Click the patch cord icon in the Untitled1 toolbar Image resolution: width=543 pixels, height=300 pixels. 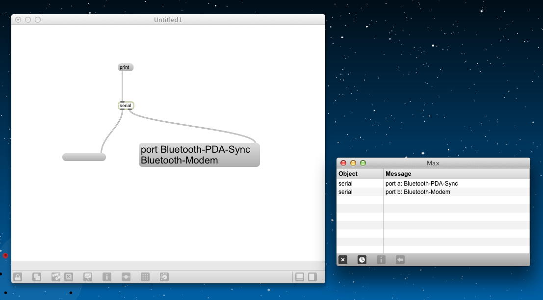(126, 277)
